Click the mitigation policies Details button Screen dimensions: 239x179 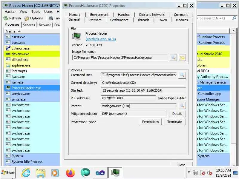177,114
